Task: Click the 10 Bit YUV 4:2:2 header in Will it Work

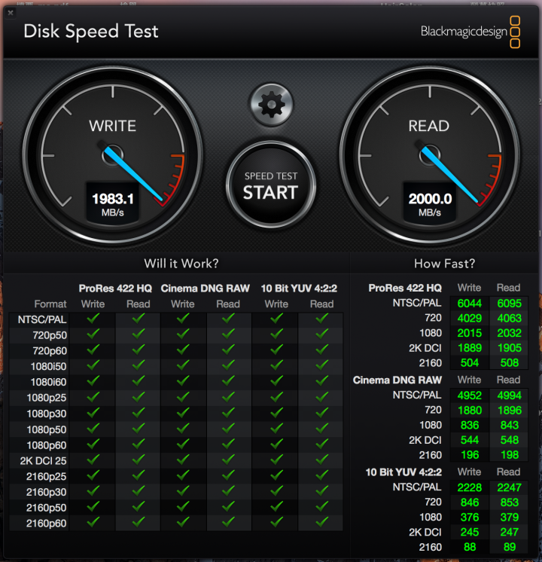Action: [299, 289]
